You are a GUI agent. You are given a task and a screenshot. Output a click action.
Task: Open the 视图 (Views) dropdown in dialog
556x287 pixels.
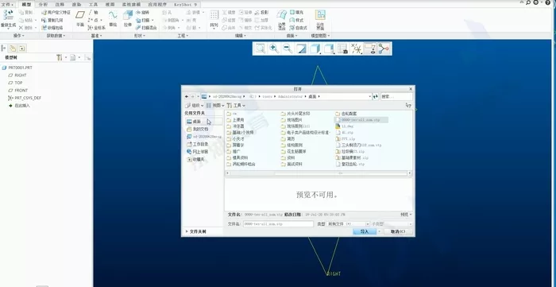(215, 106)
